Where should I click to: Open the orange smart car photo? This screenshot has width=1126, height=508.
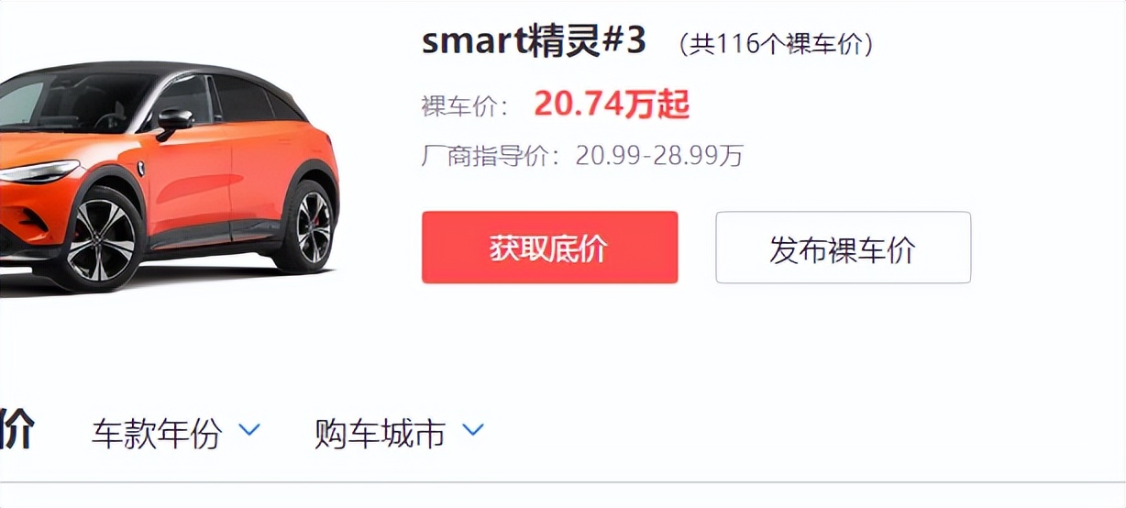pyautogui.click(x=169, y=174)
